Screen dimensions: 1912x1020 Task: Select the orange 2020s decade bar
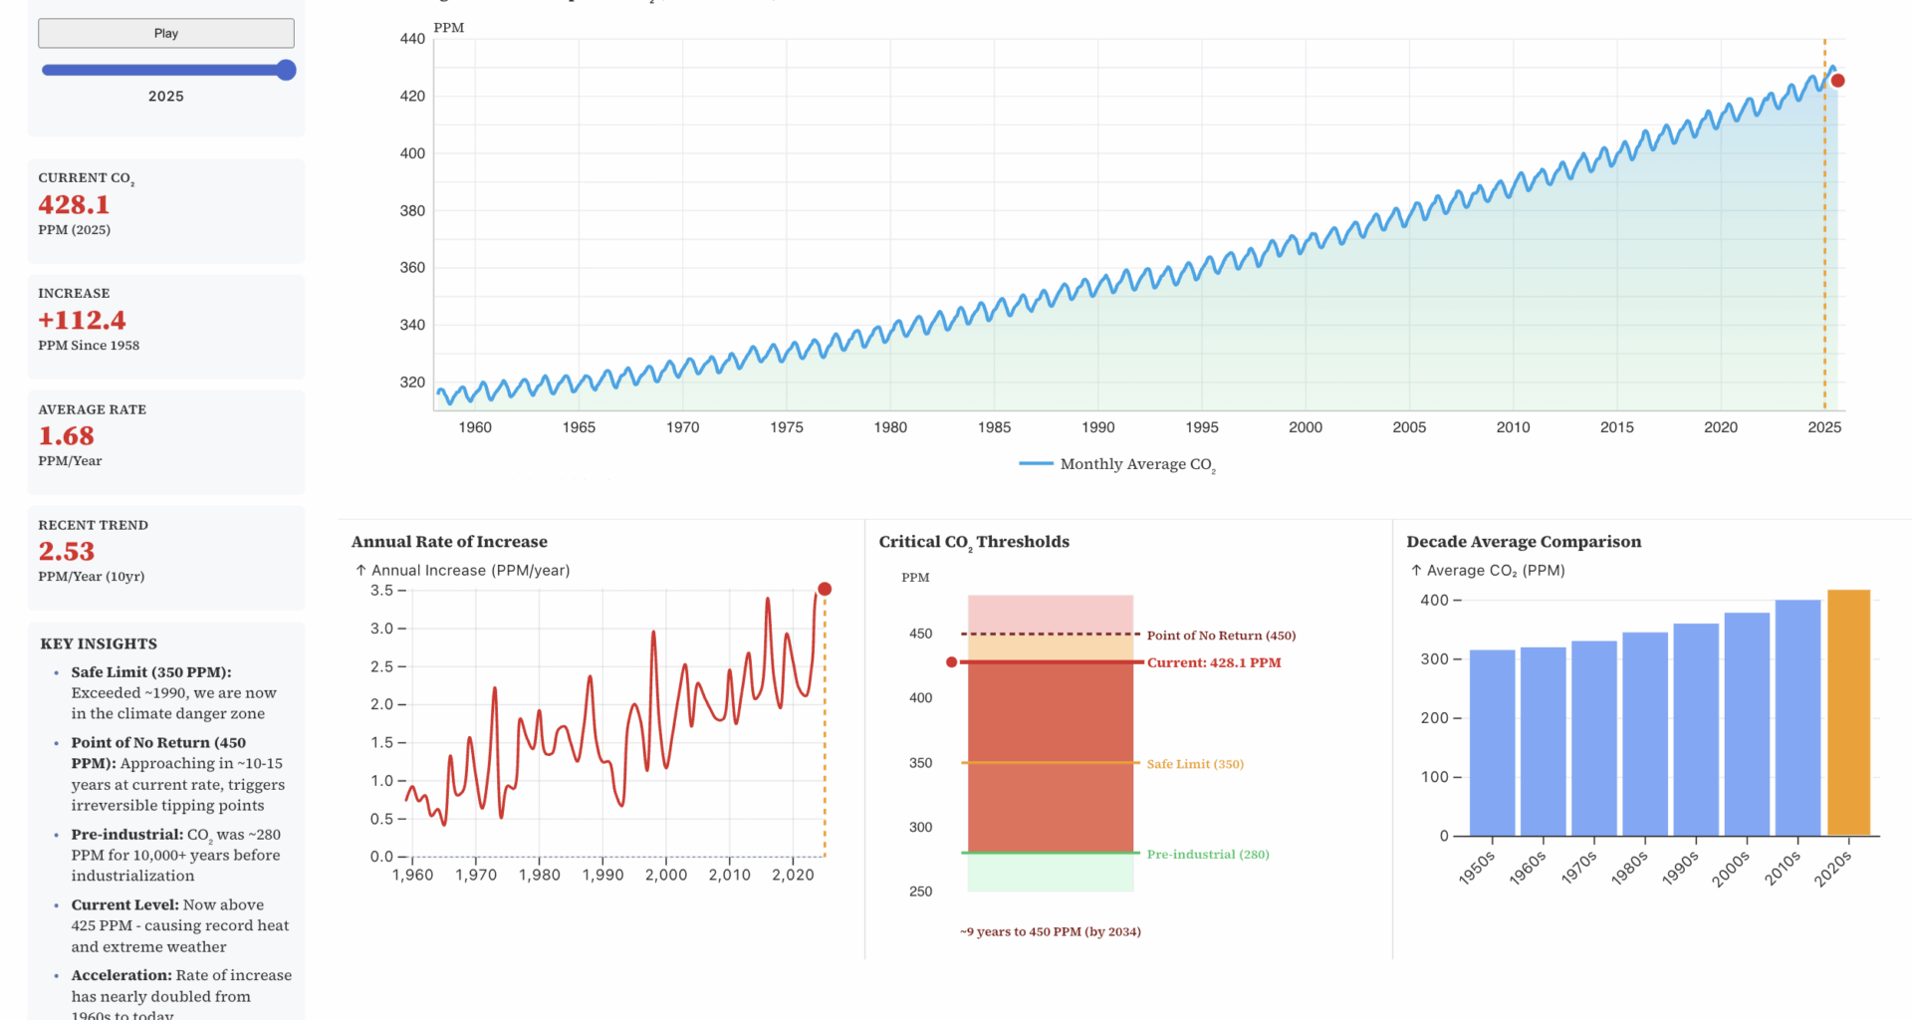[1848, 712]
